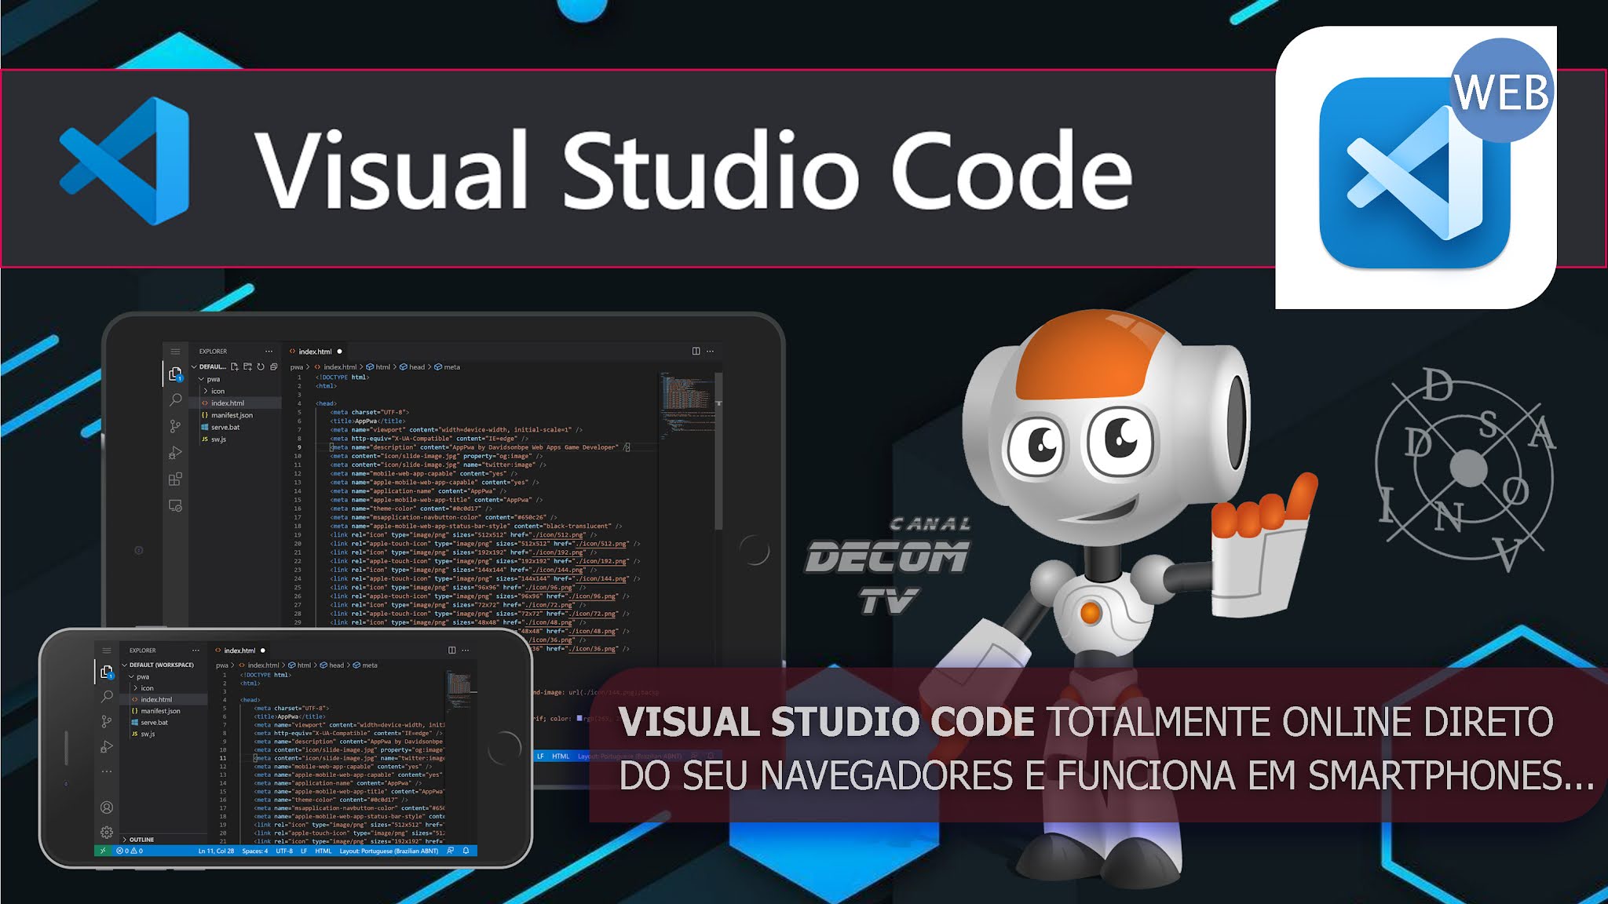Open the Explorer's More Actions ellipsis
Viewport: 1608px width, 904px height.
(268, 352)
